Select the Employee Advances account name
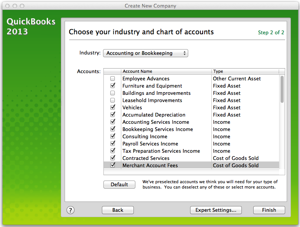The height and width of the screenshot is (227, 300). point(146,78)
